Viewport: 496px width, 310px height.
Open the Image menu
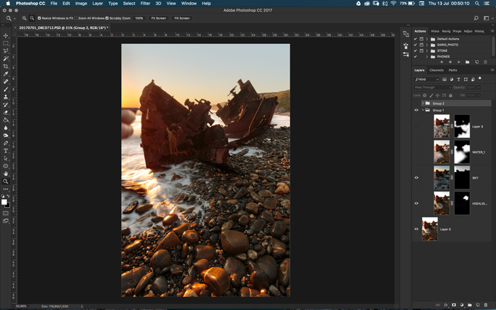coord(81,3)
